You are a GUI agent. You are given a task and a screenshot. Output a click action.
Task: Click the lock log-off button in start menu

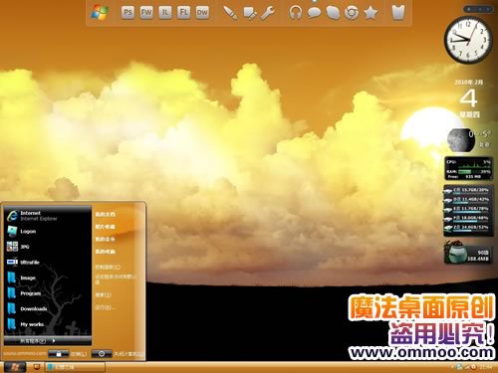(59, 354)
